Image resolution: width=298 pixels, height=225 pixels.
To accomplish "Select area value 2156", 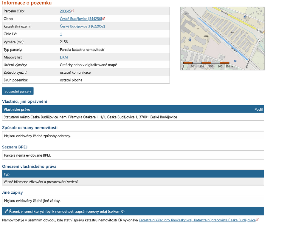I will 64,42.
